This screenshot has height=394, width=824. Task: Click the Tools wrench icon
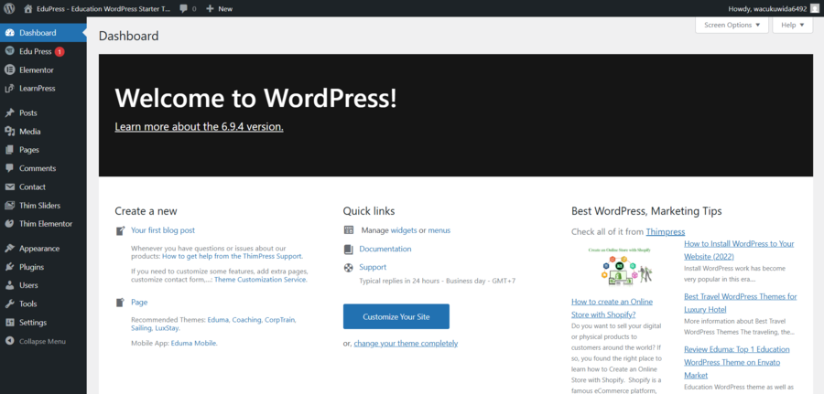click(x=9, y=303)
